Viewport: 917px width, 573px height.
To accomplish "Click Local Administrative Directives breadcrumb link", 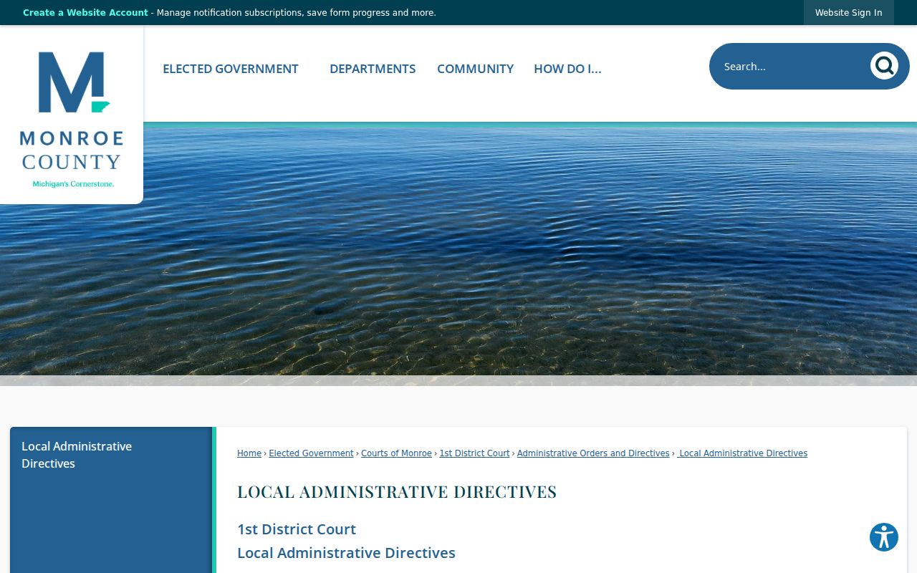I will [x=742, y=453].
